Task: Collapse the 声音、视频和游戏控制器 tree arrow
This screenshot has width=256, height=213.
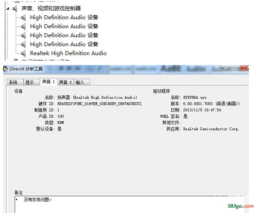Action: click(8, 9)
